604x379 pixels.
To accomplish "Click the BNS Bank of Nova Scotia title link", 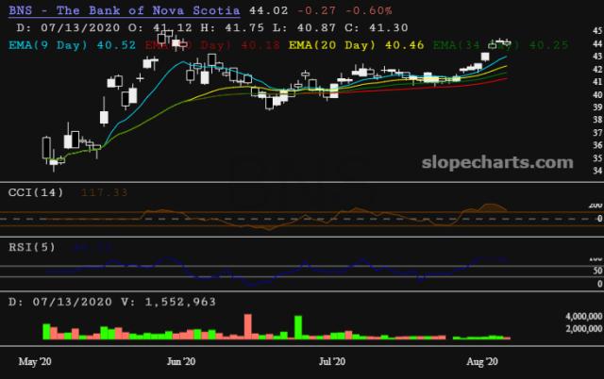I will (x=109, y=10).
